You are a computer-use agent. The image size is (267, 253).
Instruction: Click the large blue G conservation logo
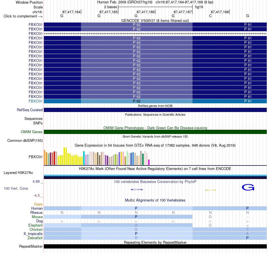[x=248, y=187]
